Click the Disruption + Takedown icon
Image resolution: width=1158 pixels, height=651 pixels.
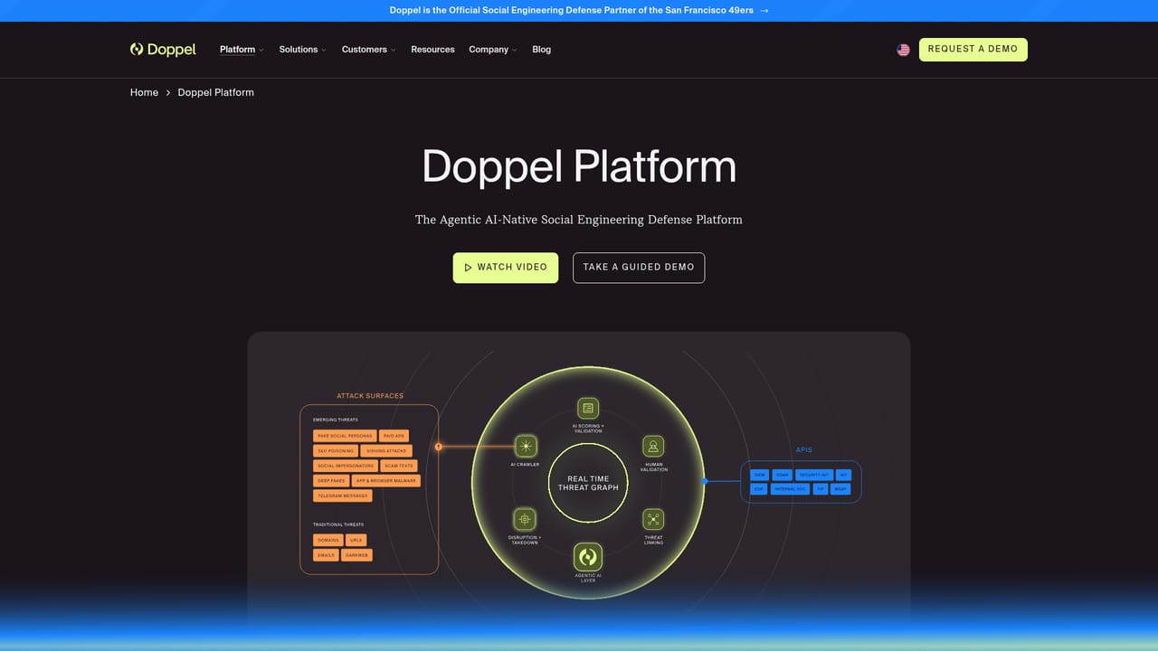(524, 520)
